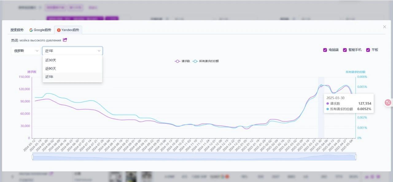This screenshot has height=182, width=393.
Task: Click the pink translate icon on right edge
Action: coord(388,103)
